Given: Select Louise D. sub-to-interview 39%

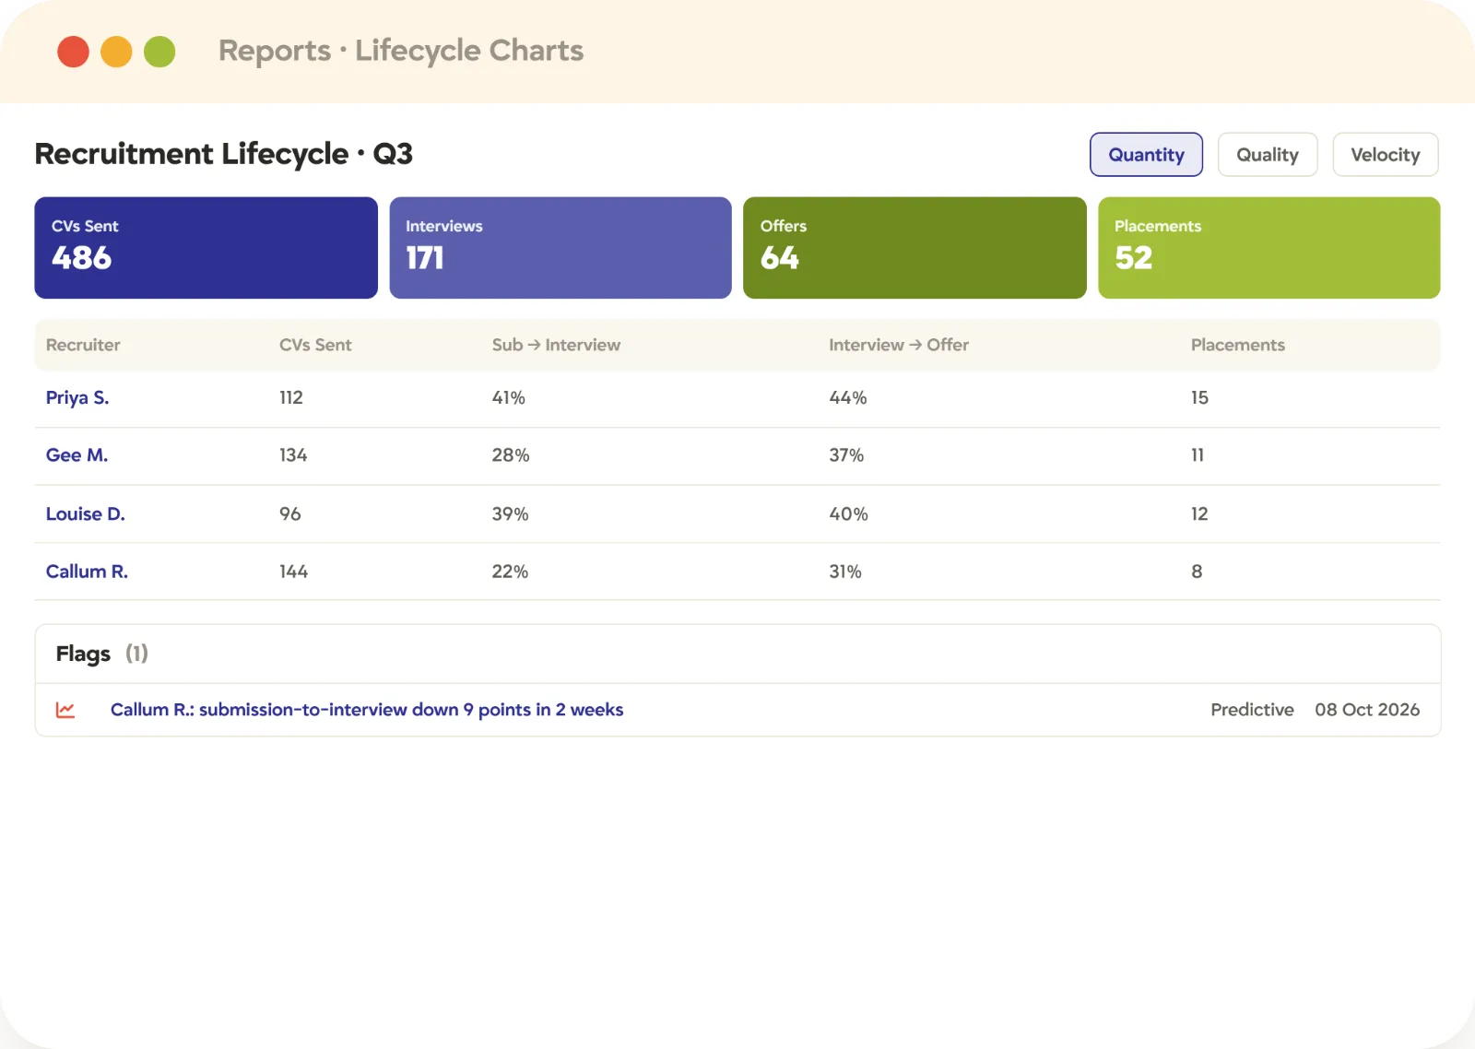Looking at the screenshot, I should (510, 514).
